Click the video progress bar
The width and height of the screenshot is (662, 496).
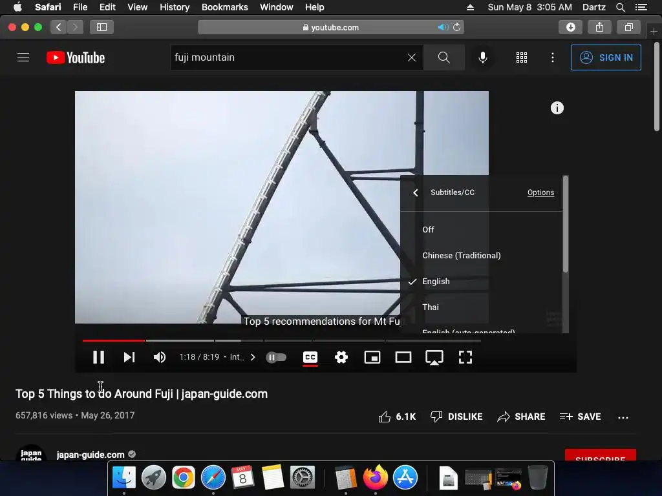pos(282,340)
